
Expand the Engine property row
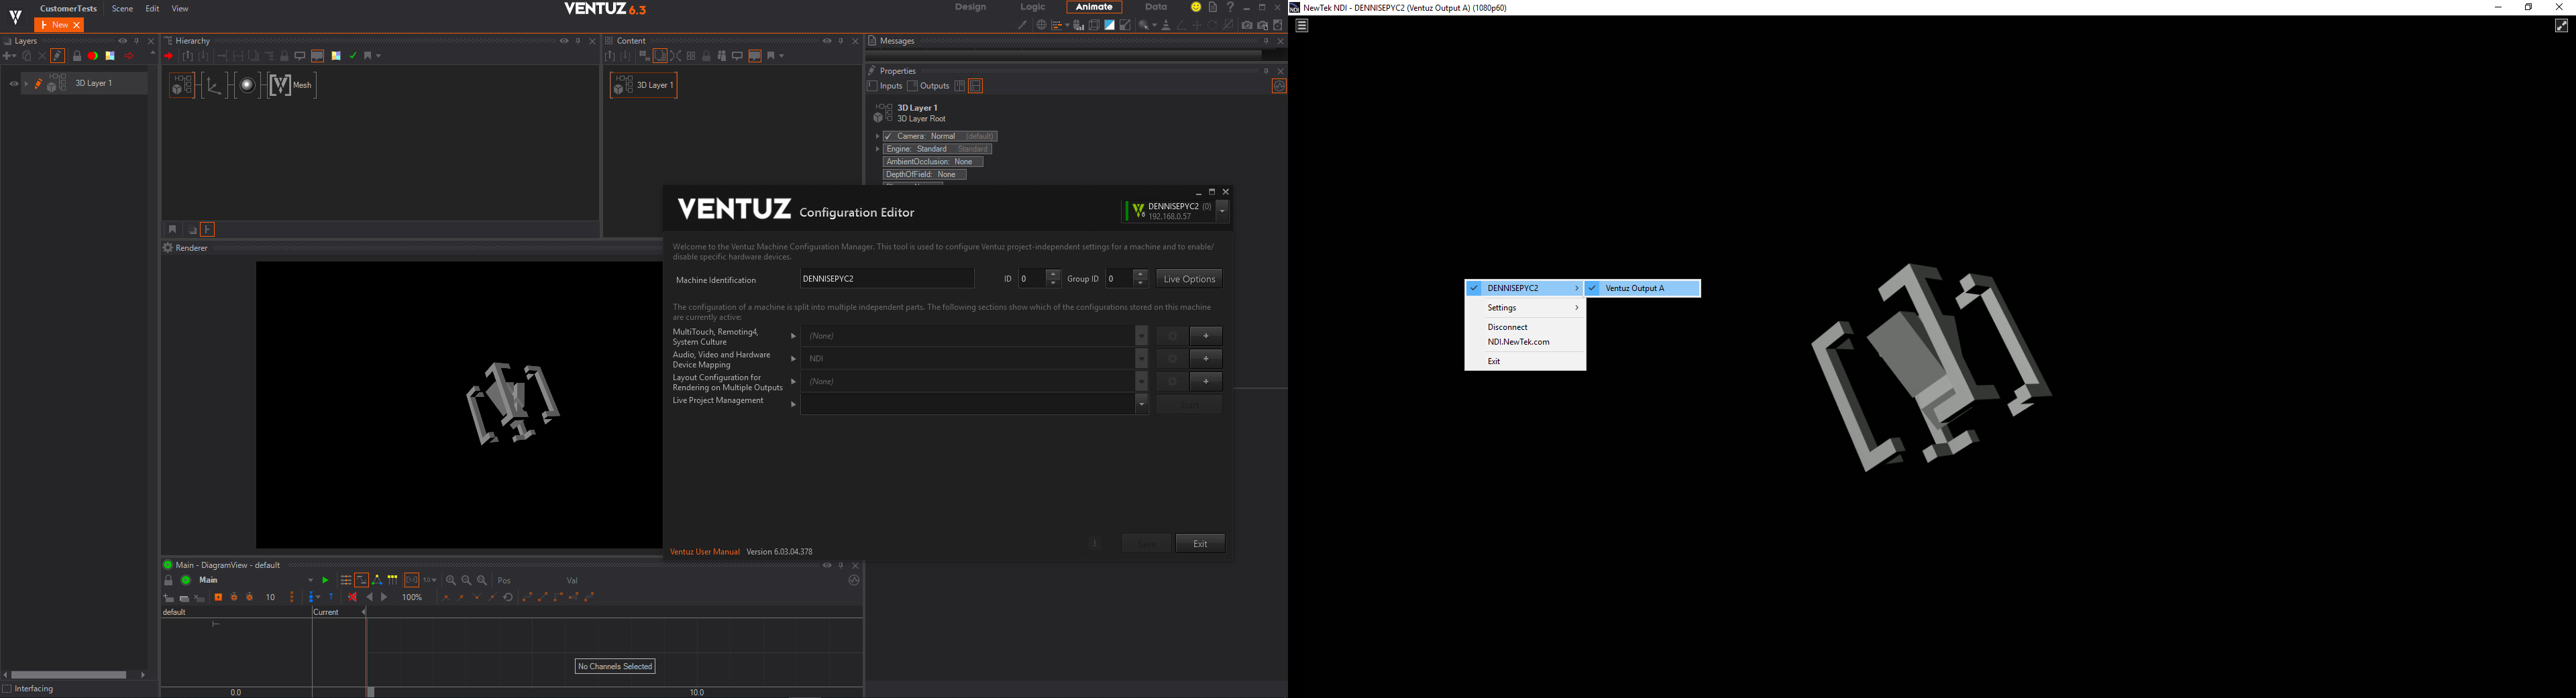click(x=877, y=149)
